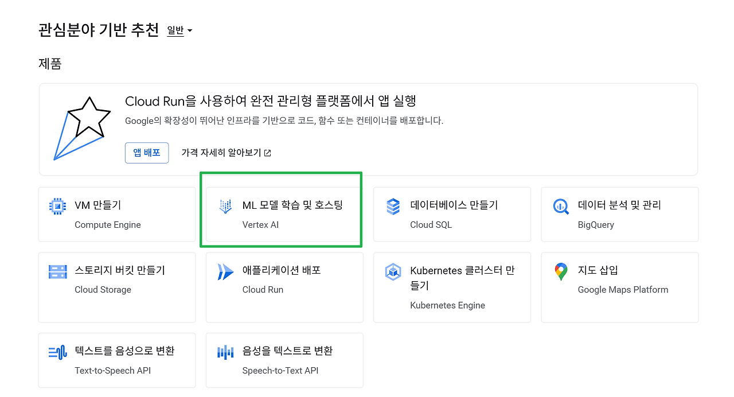Click the Cloud Storage bucket icon
The height and width of the screenshot is (397, 734).
coord(57,271)
